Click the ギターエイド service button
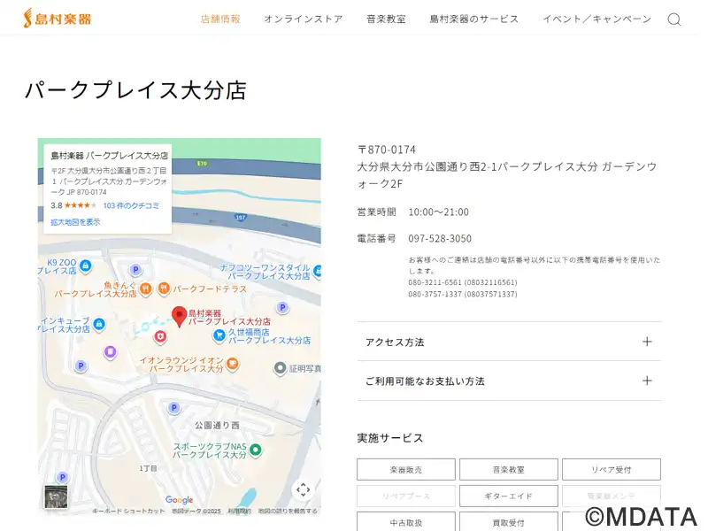Screen dimensions: 708x531 tap(509, 496)
